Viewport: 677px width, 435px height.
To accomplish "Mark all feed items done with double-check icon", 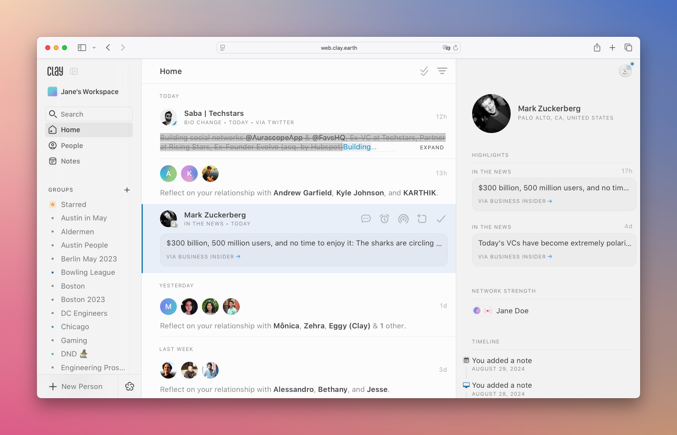I will [x=424, y=71].
